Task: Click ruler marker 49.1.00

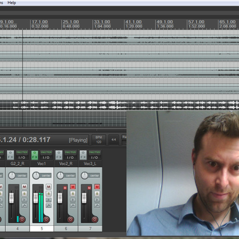Action: point(164,22)
